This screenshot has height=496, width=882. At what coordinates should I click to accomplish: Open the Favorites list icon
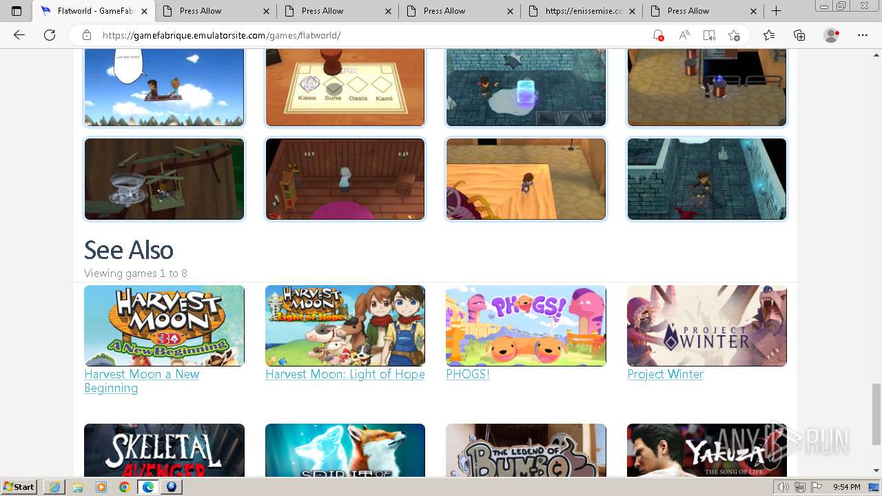769,35
